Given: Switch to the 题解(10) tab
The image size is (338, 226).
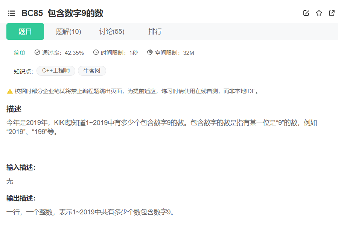Looking at the screenshot, I should pyautogui.click(x=69, y=32).
